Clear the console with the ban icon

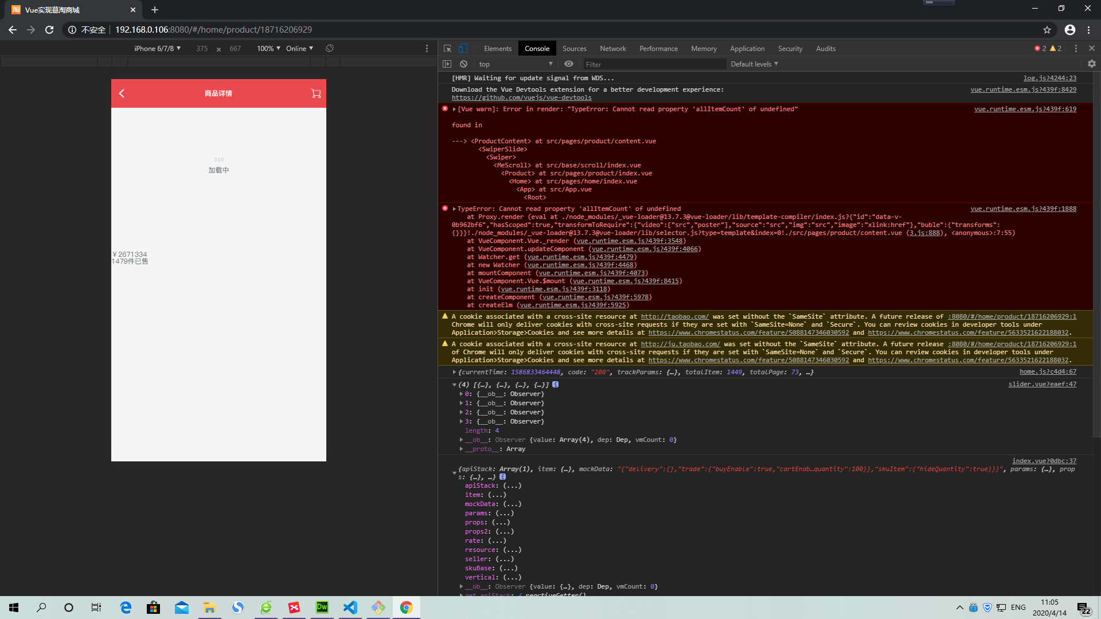(x=463, y=64)
